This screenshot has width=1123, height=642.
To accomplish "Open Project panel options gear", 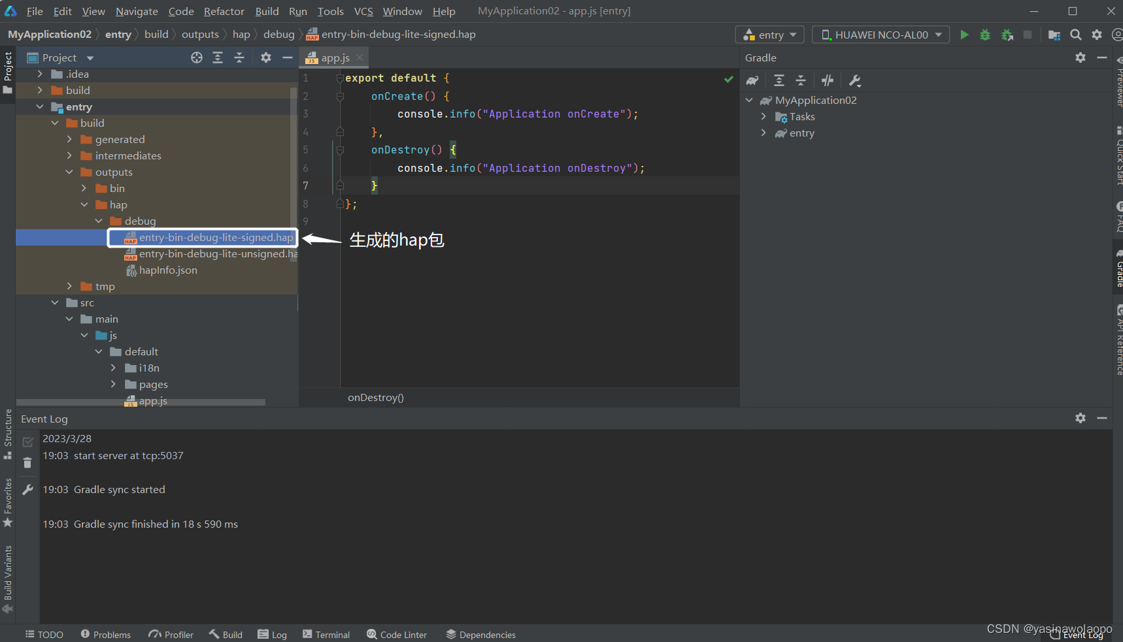I will click(266, 57).
